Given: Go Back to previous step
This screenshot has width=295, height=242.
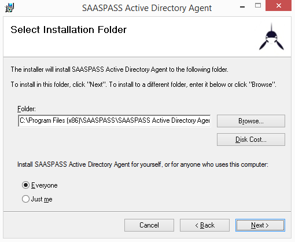Looking at the screenshot, I should click(x=205, y=225).
